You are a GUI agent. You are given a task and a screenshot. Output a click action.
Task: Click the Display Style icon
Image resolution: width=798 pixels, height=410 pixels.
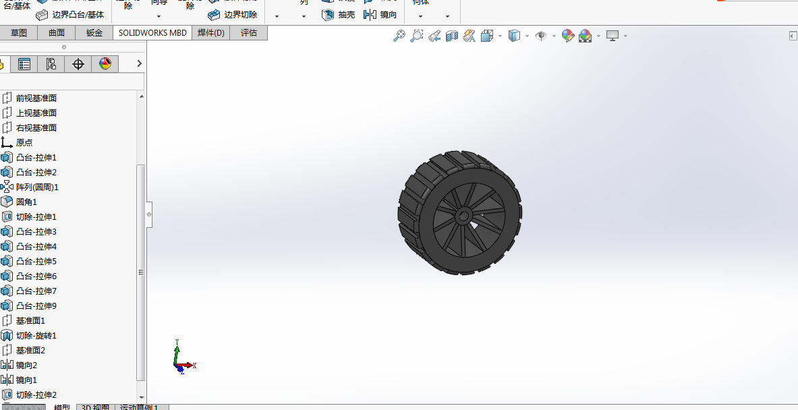515,36
